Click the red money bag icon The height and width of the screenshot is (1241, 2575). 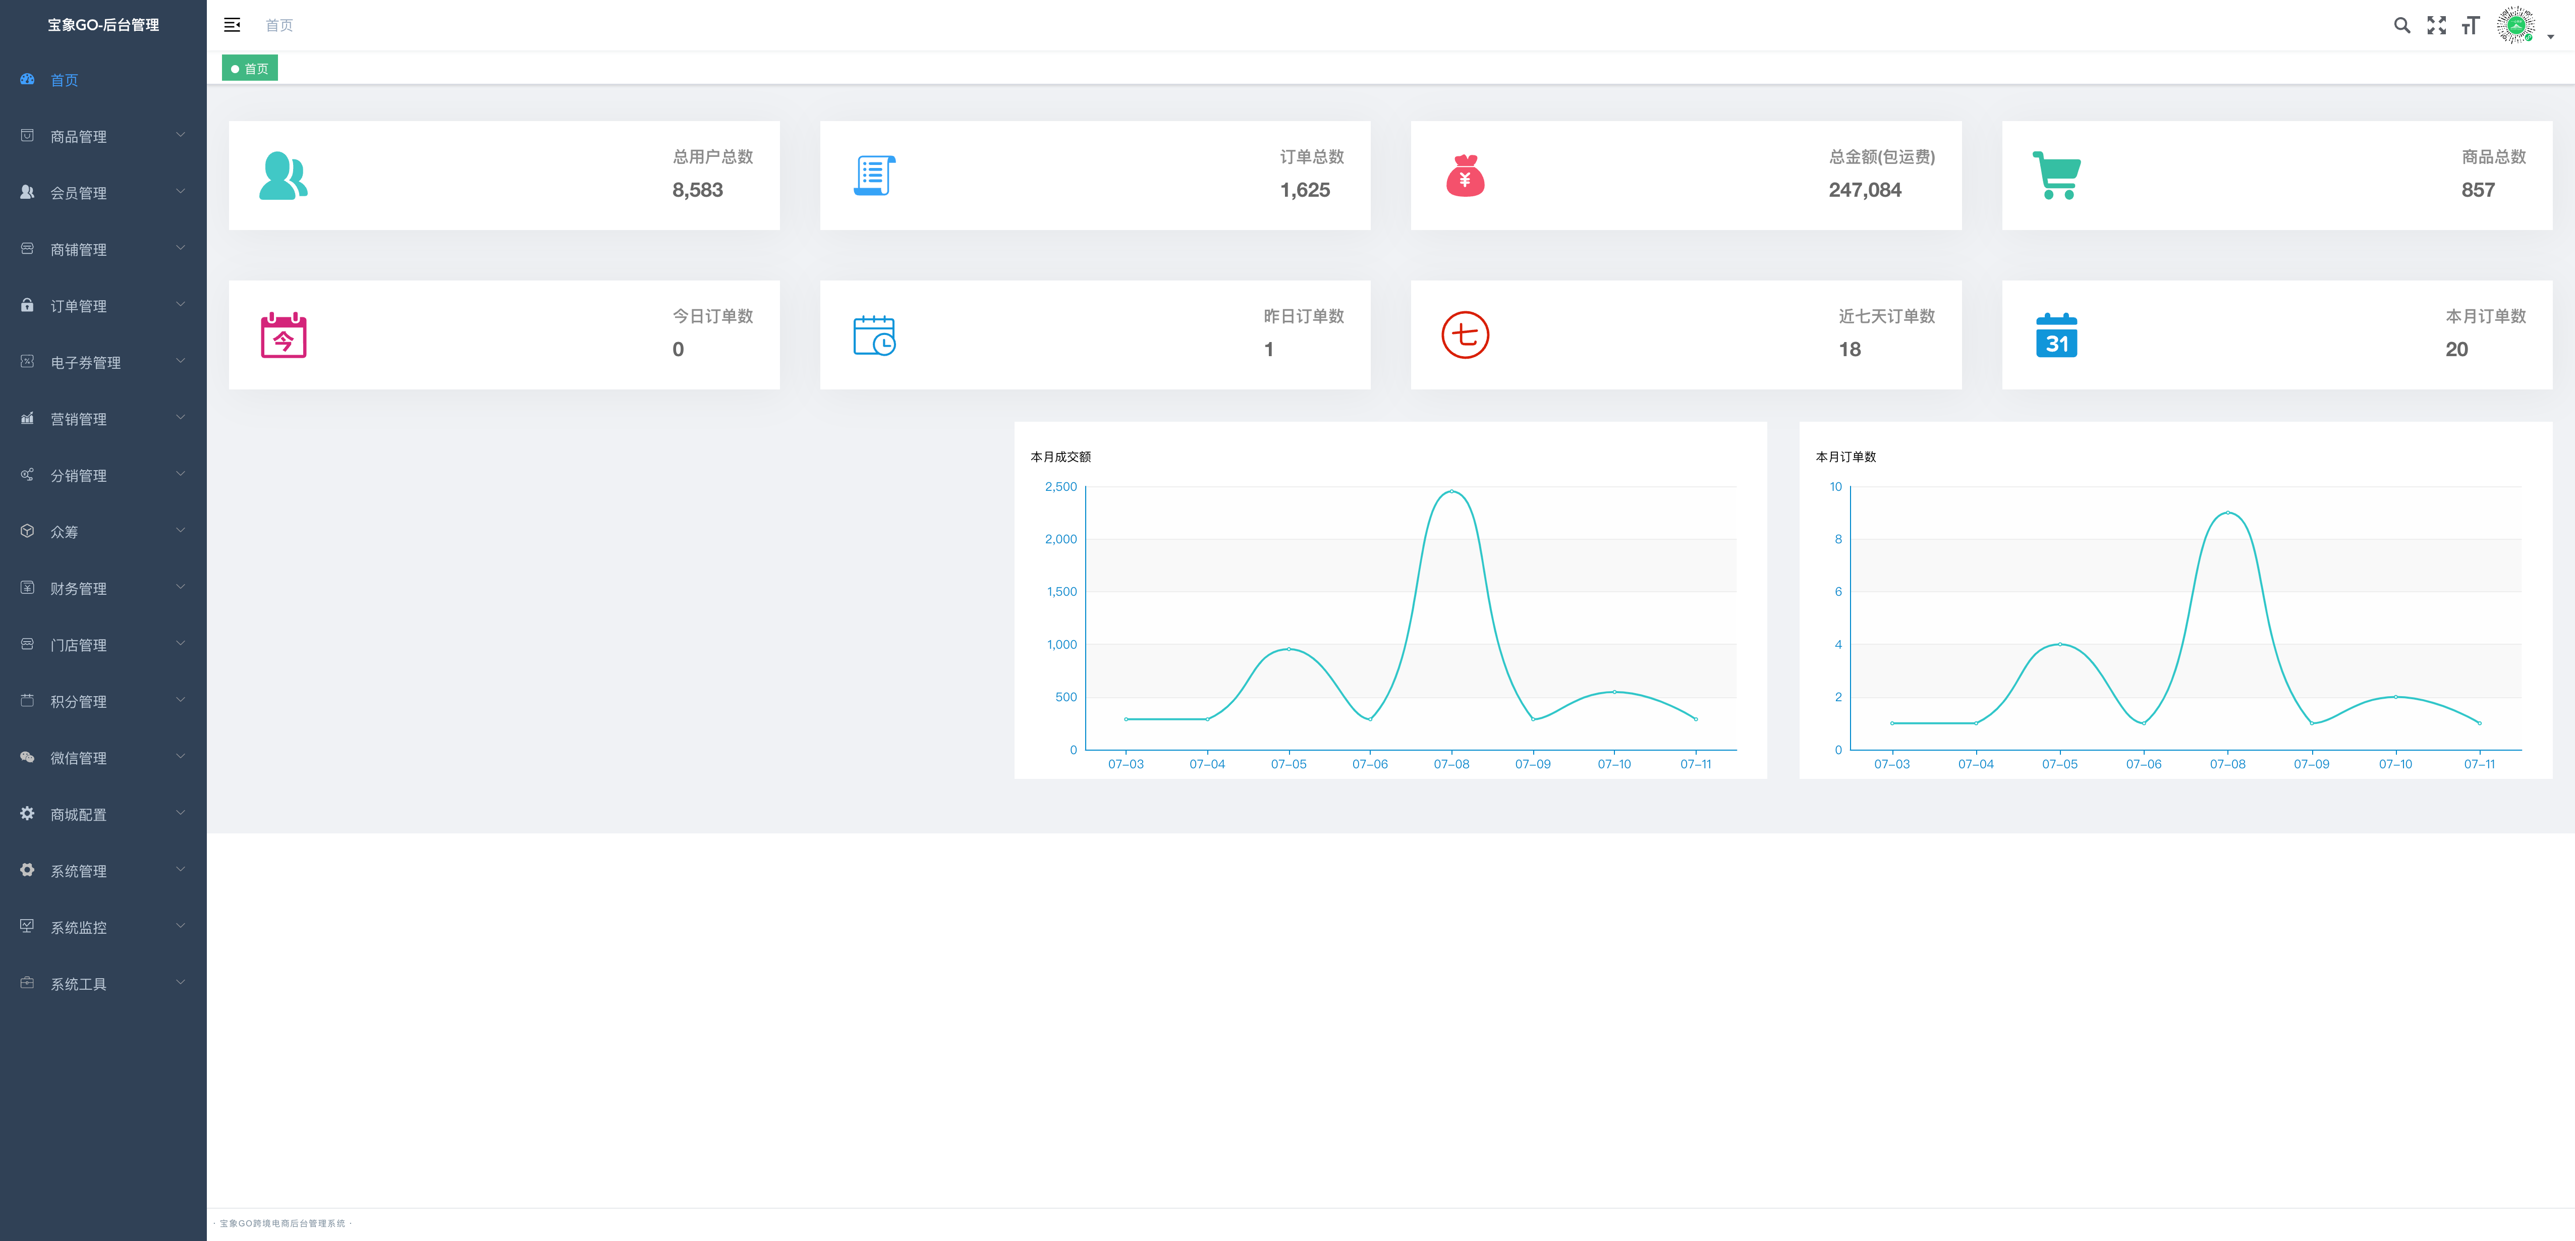(x=1465, y=175)
